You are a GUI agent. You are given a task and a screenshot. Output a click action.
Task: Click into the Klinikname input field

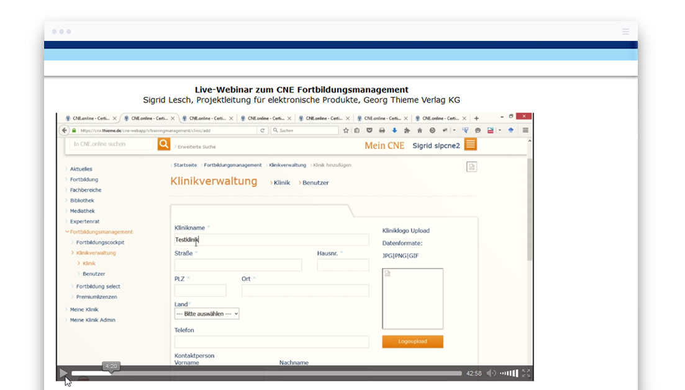click(271, 240)
